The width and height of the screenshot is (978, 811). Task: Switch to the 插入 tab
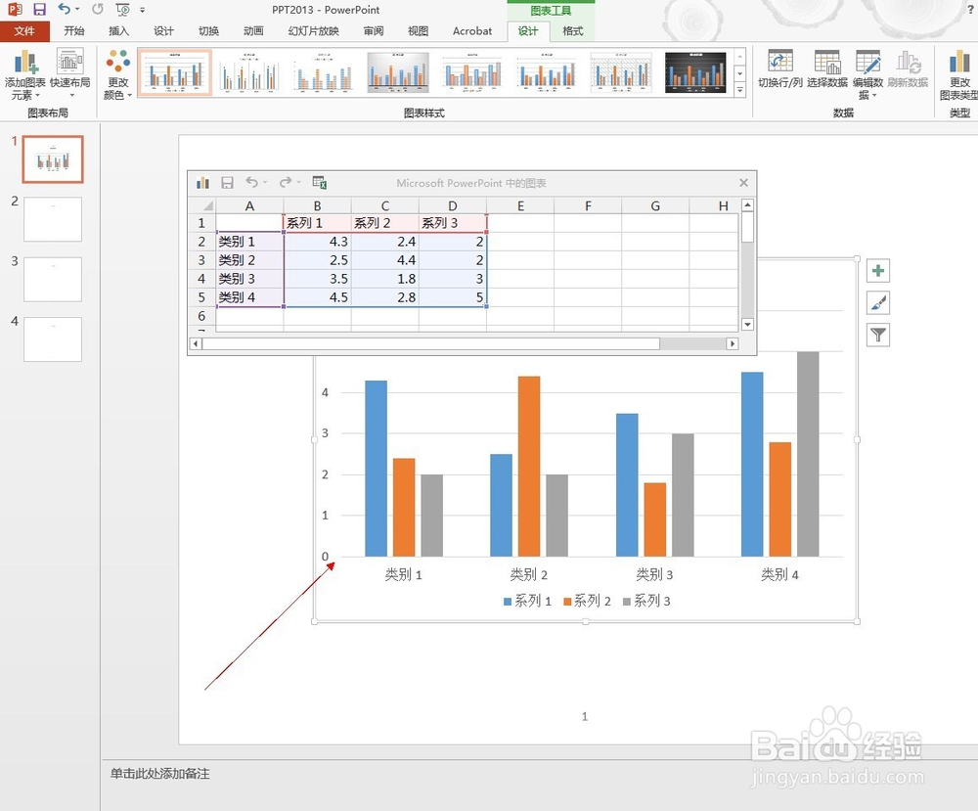click(118, 31)
